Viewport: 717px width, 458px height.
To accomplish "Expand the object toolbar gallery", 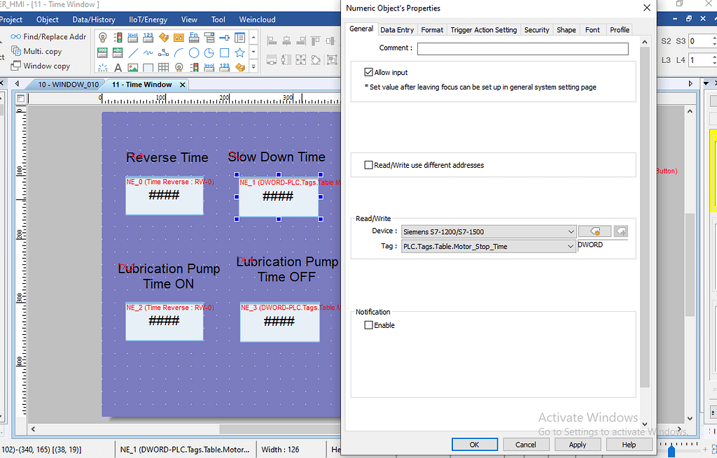I will click(x=255, y=68).
